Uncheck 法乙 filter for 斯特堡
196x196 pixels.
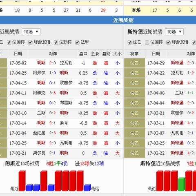130,42
